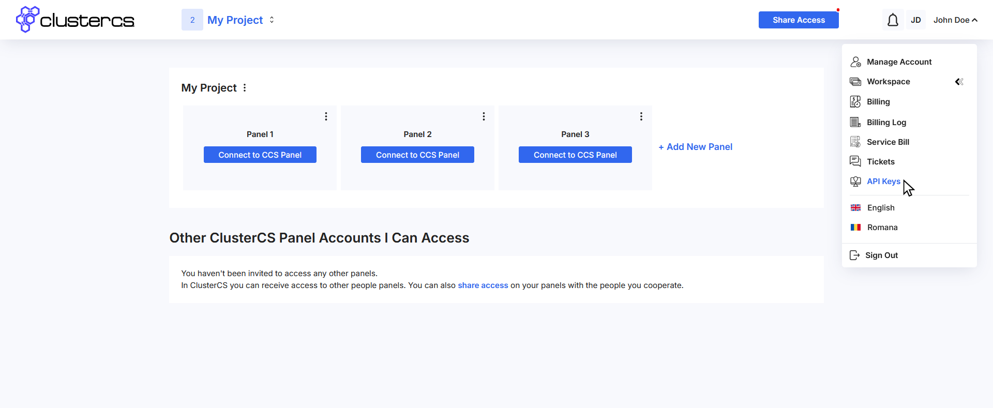Open API Keys menu entry
The height and width of the screenshot is (408, 993).
(883, 181)
